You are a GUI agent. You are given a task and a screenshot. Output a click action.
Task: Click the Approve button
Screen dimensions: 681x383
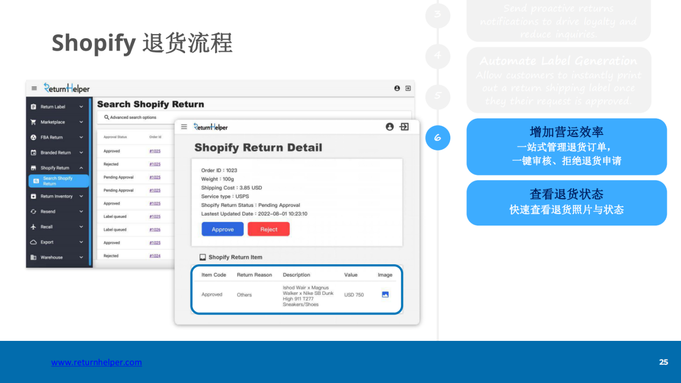(222, 229)
